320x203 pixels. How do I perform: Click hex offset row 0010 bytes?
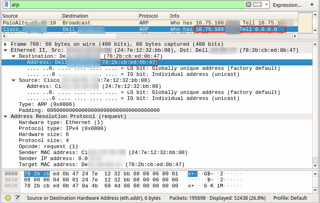pos(101,180)
